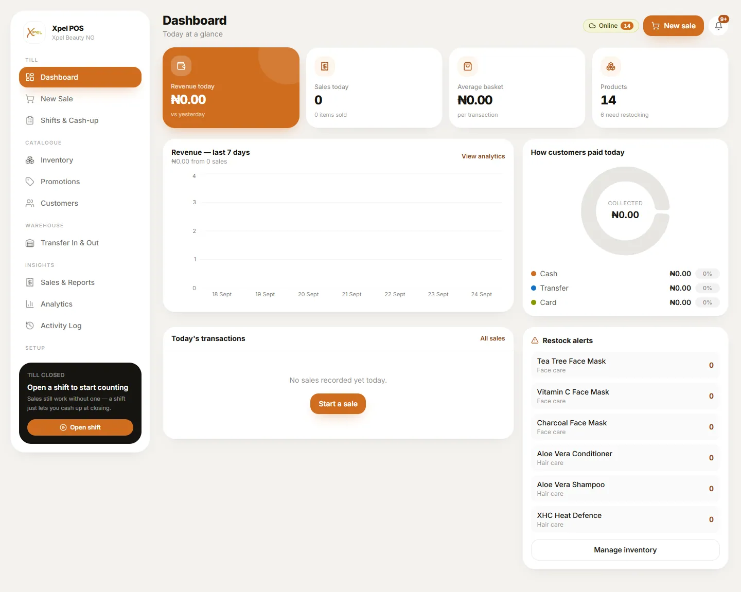Open the Analytics page
The height and width of the screenshot is (592, 741).
tap(80, 304)
